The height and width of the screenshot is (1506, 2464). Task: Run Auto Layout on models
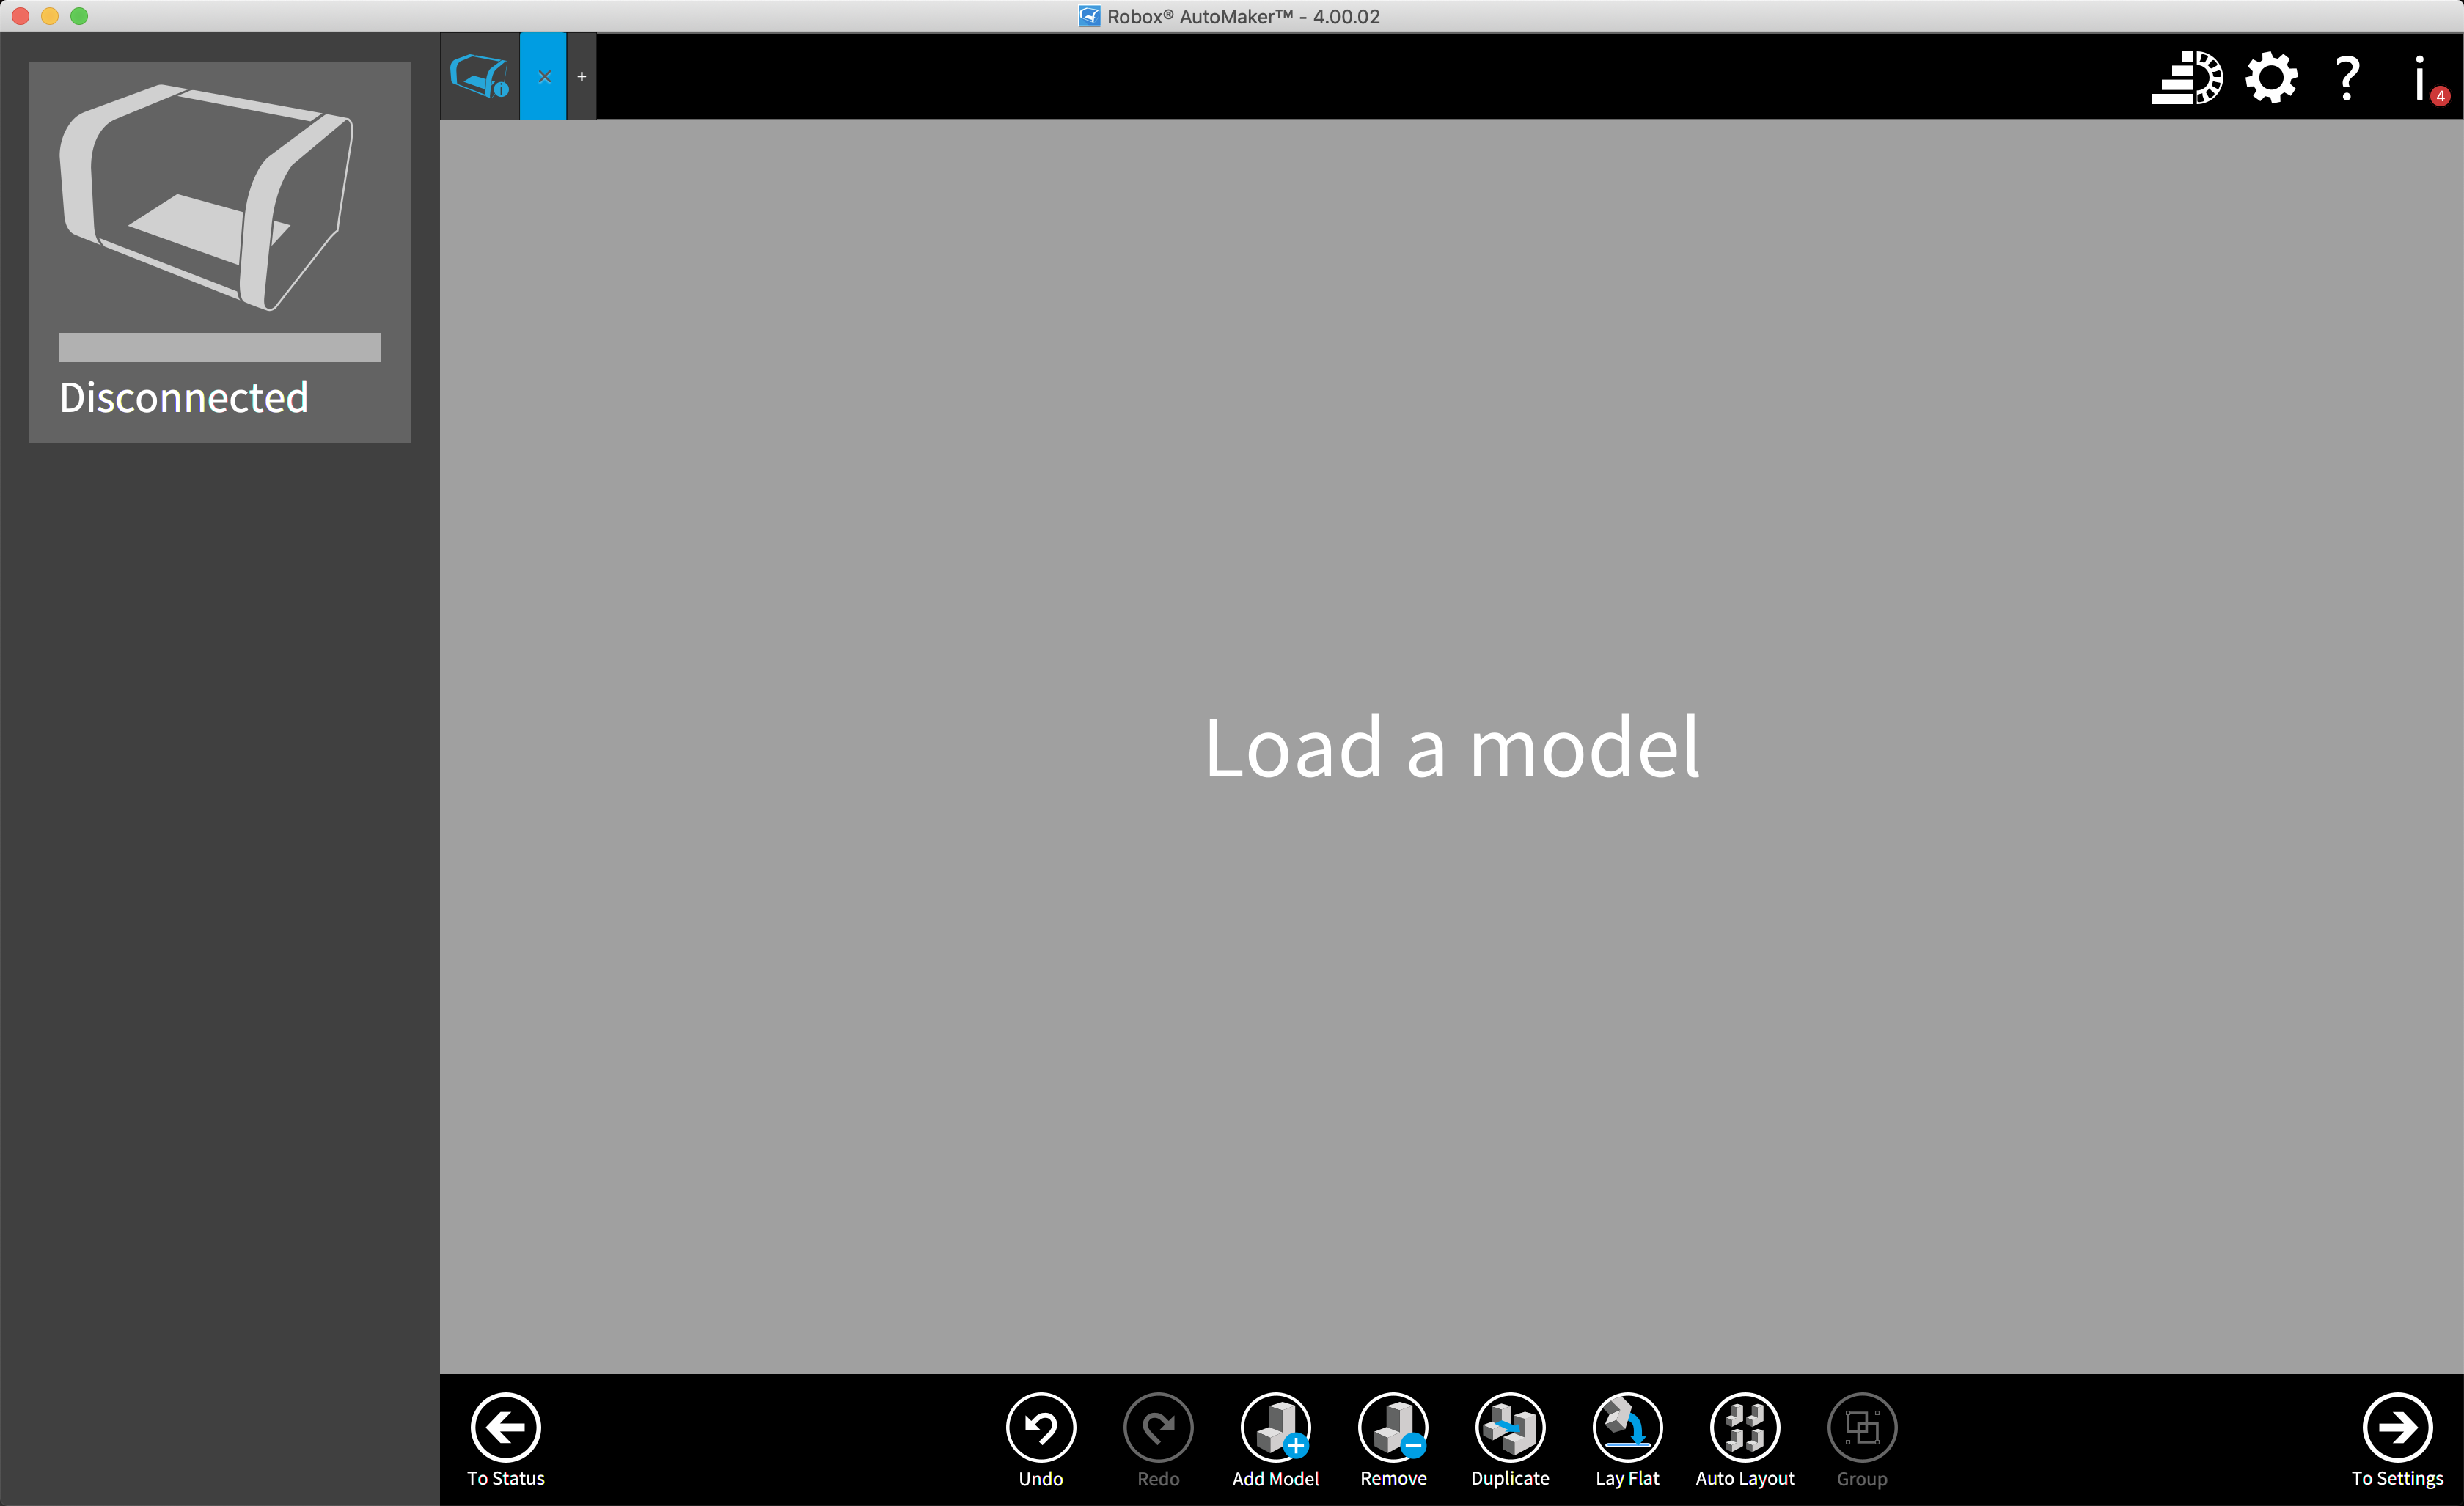pyautogui.click(x=1744, y=1427)
